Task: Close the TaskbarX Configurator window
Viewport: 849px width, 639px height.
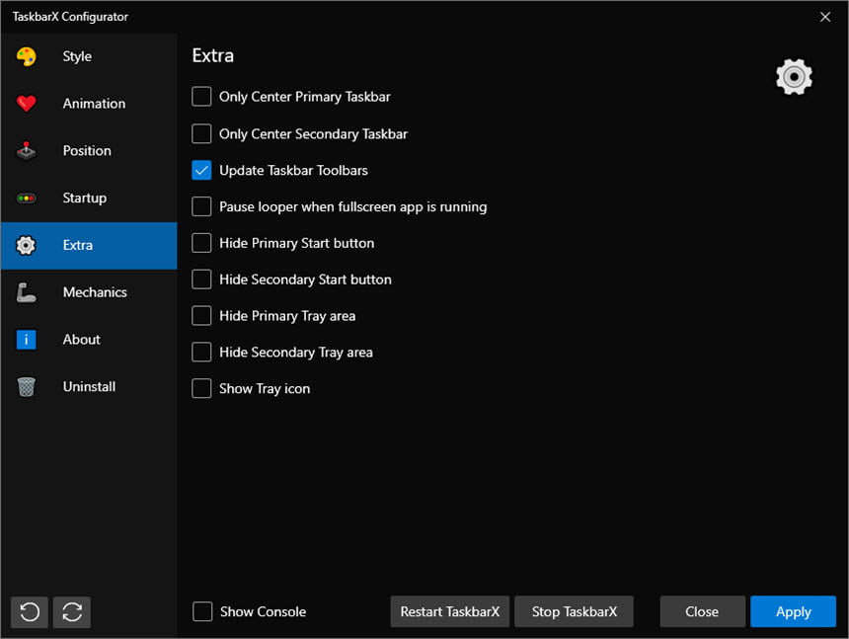Action: click(x=825, y=17)
